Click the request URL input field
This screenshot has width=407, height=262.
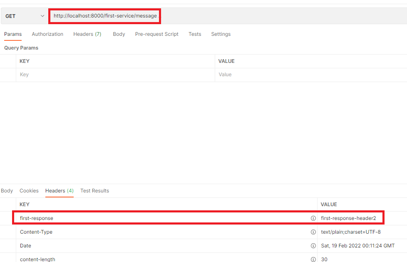click(x=228, y=16)
